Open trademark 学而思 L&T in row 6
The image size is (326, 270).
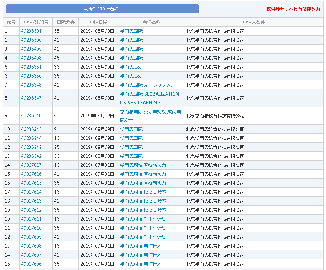coord(132,76)
